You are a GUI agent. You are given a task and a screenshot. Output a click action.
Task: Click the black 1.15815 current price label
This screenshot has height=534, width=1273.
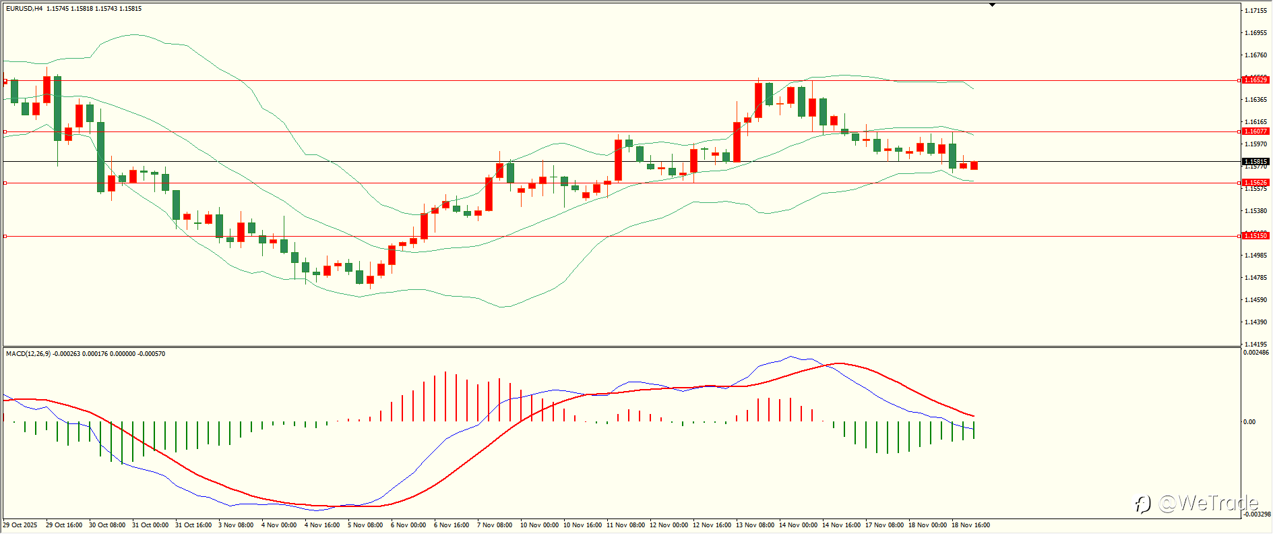1255,162
